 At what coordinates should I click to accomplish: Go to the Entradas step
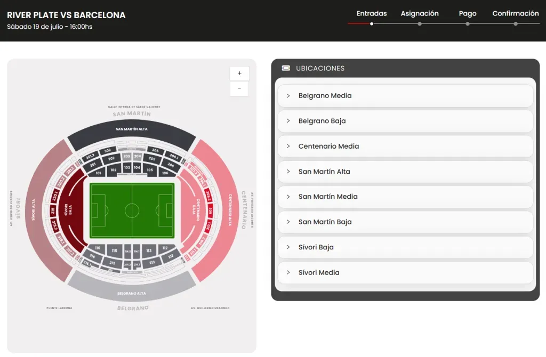[371, 13]
